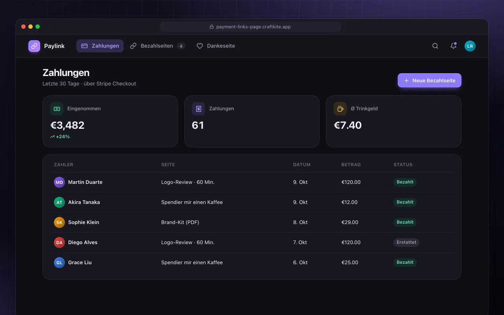Create a Neue Bezahlseite
This screenshot has height=315, width=504.
[x=430, y=80]
